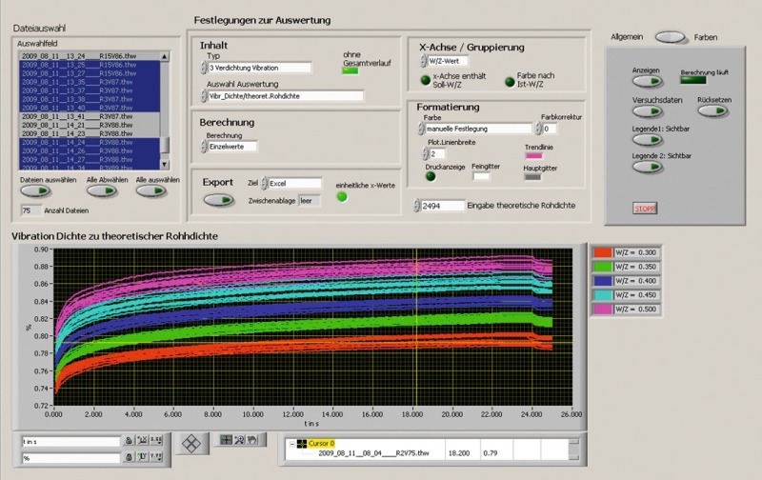Image resolution: width=762 pixels, height=480 pixels.
Task: Open the X-Achse W/Z-Wert selector
Action: [448, 61]
